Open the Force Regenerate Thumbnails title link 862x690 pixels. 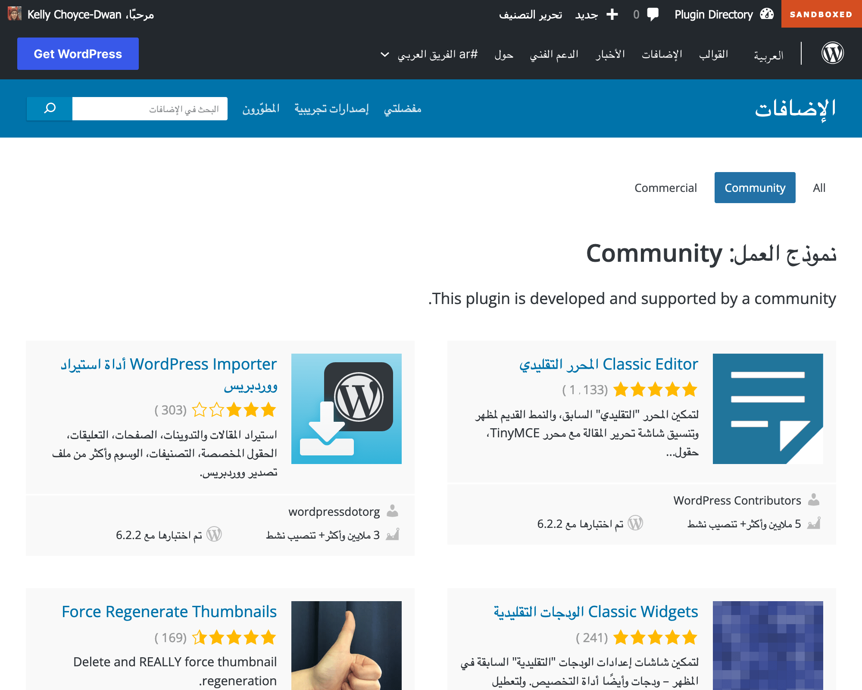click(169, 612)
